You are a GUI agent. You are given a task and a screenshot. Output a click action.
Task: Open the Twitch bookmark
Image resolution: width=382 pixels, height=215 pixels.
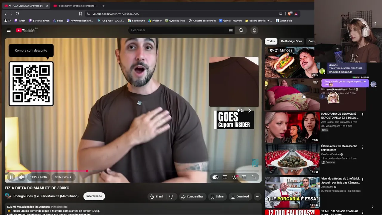click(x=20, y=21)
